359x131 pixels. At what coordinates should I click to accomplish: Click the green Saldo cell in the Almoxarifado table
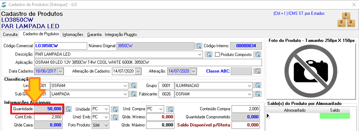point(335,116)
